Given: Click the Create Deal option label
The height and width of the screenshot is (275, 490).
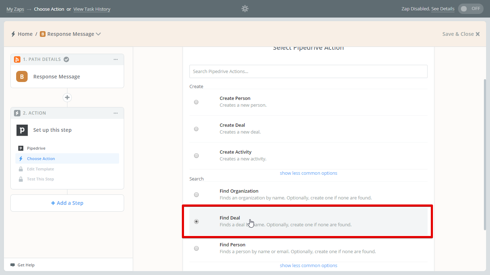Looking at the screenshot, I should [232, 125].
